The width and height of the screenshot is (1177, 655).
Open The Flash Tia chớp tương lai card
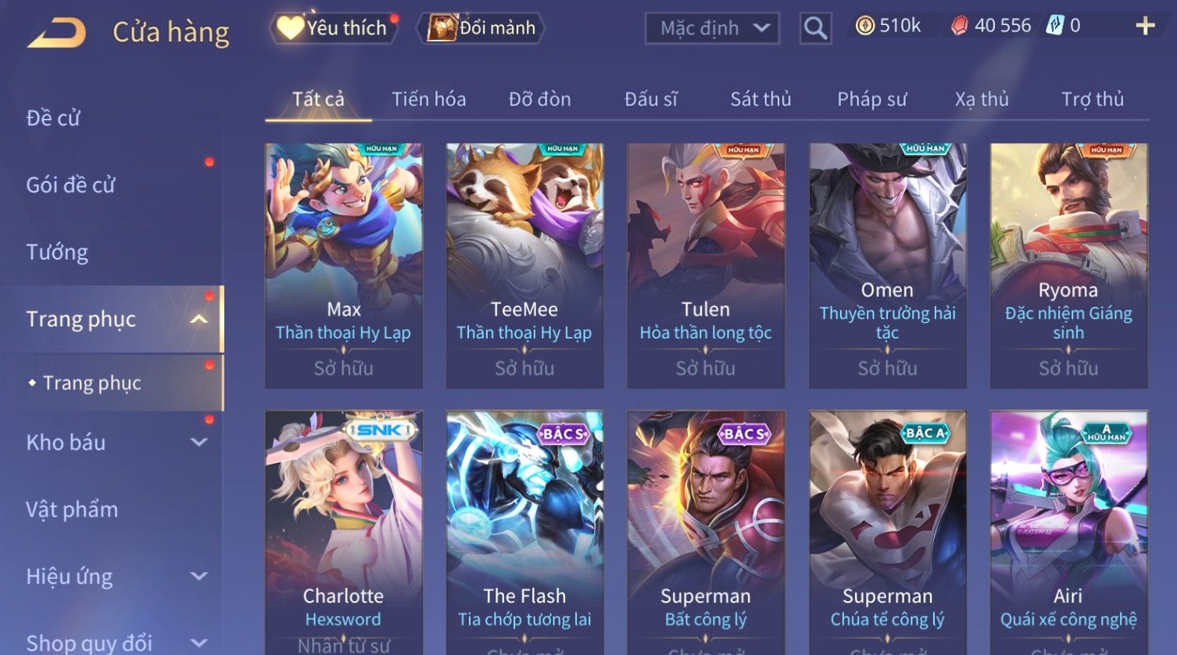point(524,533)
